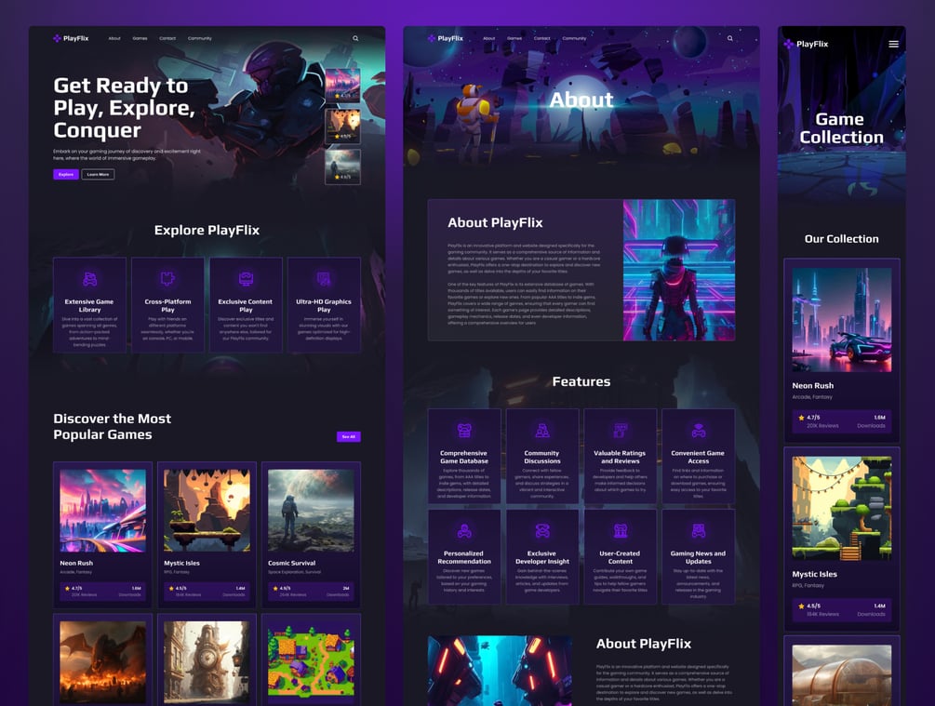Image resolution: width=935 pixels, height=706 pixels.
Task: Open the hamburger menu in mobile view
Action: [893, 44]
